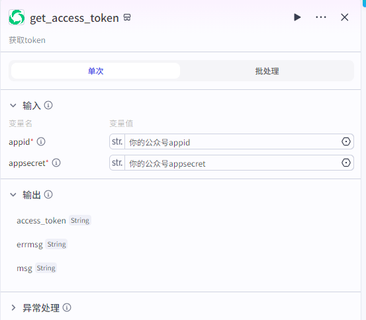Click the green plugin logo icon
Image resolution: width=366 pixels, height=320 pixels.
point(17,17)
